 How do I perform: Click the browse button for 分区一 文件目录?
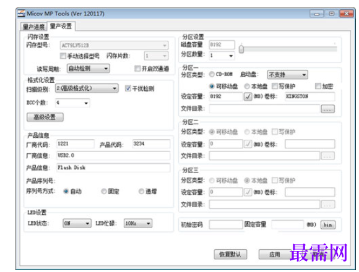coord(328,109)
